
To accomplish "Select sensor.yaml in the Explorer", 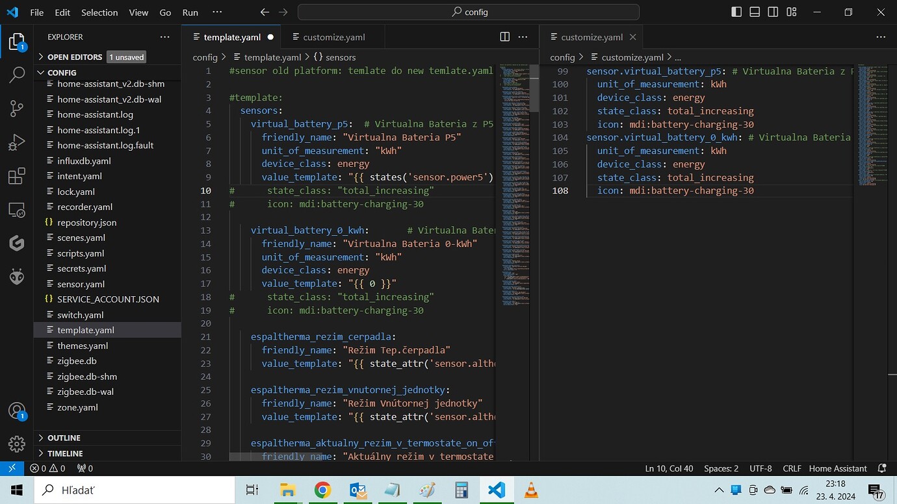I will pos(81,284).
